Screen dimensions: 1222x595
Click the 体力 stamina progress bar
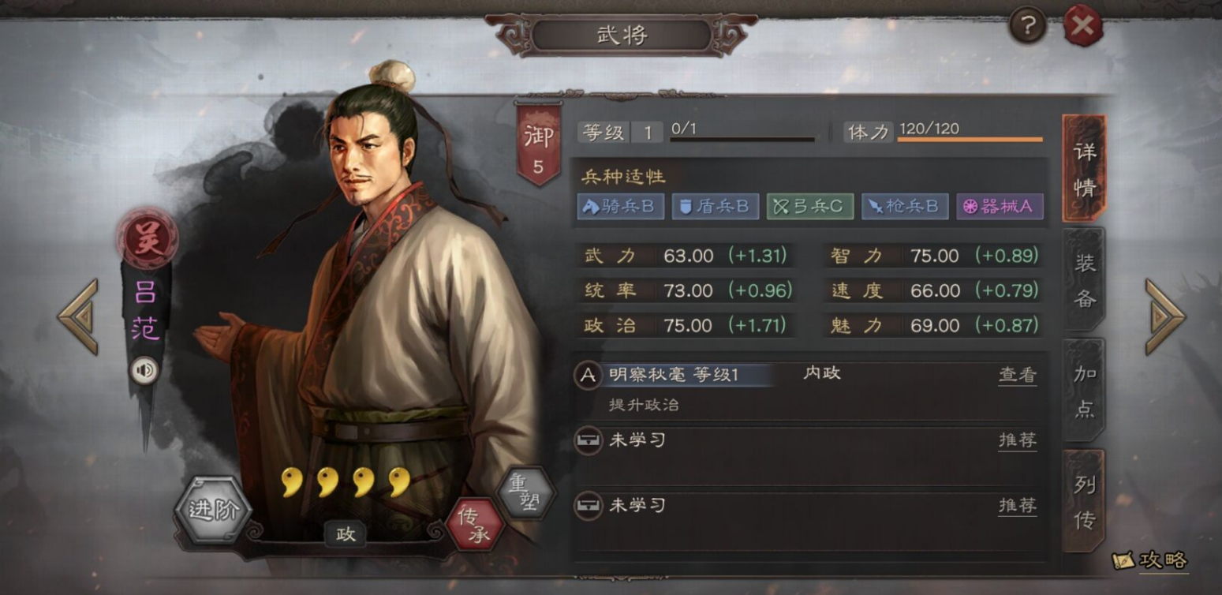coord(970,140)
